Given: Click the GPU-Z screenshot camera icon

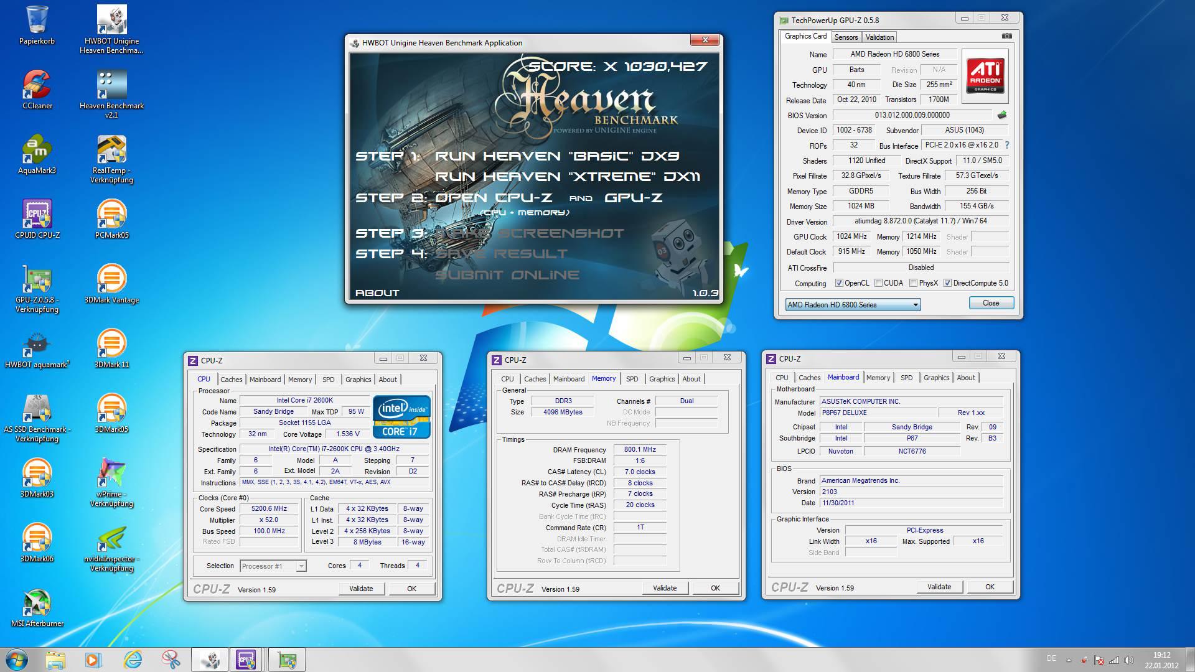Looking at the screenshot, I should (x=1006, y=36).
